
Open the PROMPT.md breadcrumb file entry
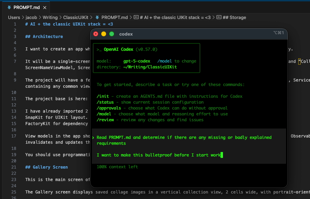(114, 18)
